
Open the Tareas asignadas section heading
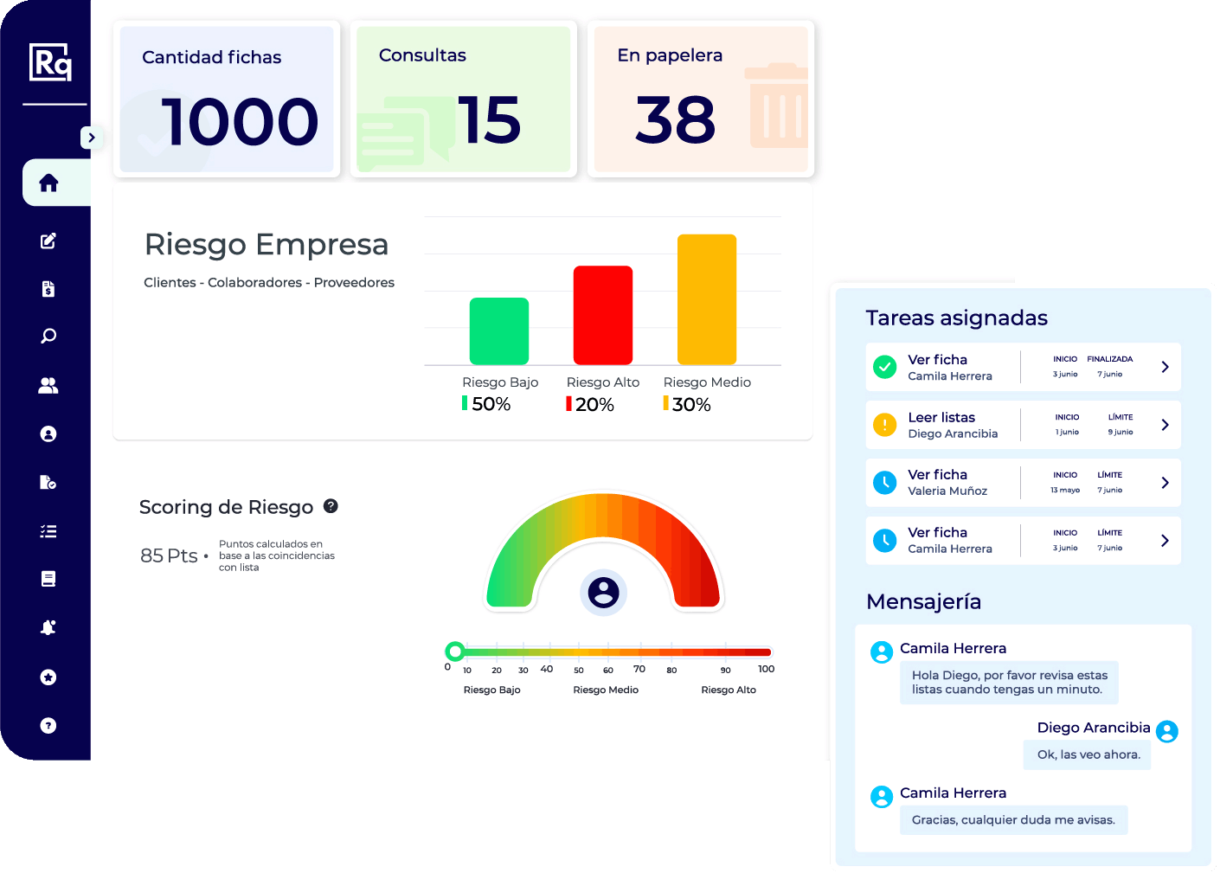[x=956, y=318]
